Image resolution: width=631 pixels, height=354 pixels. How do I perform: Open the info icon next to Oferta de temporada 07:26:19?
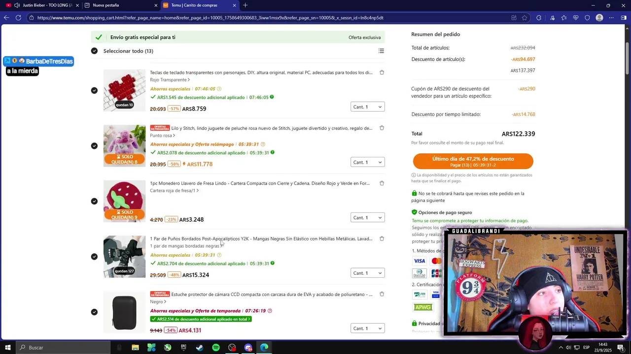(270, 311)
